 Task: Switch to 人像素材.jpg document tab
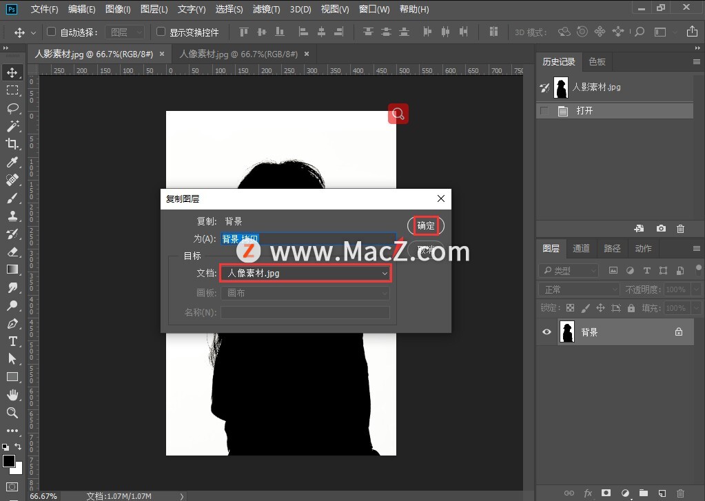click(x=238, y=54)
